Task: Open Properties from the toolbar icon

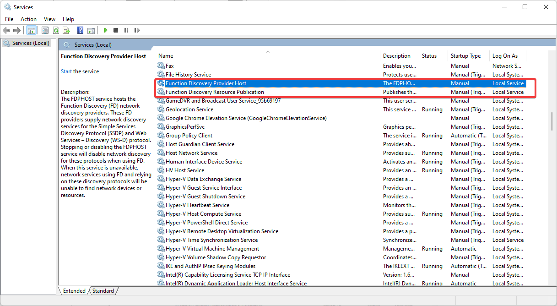Action: click(45, 30)
